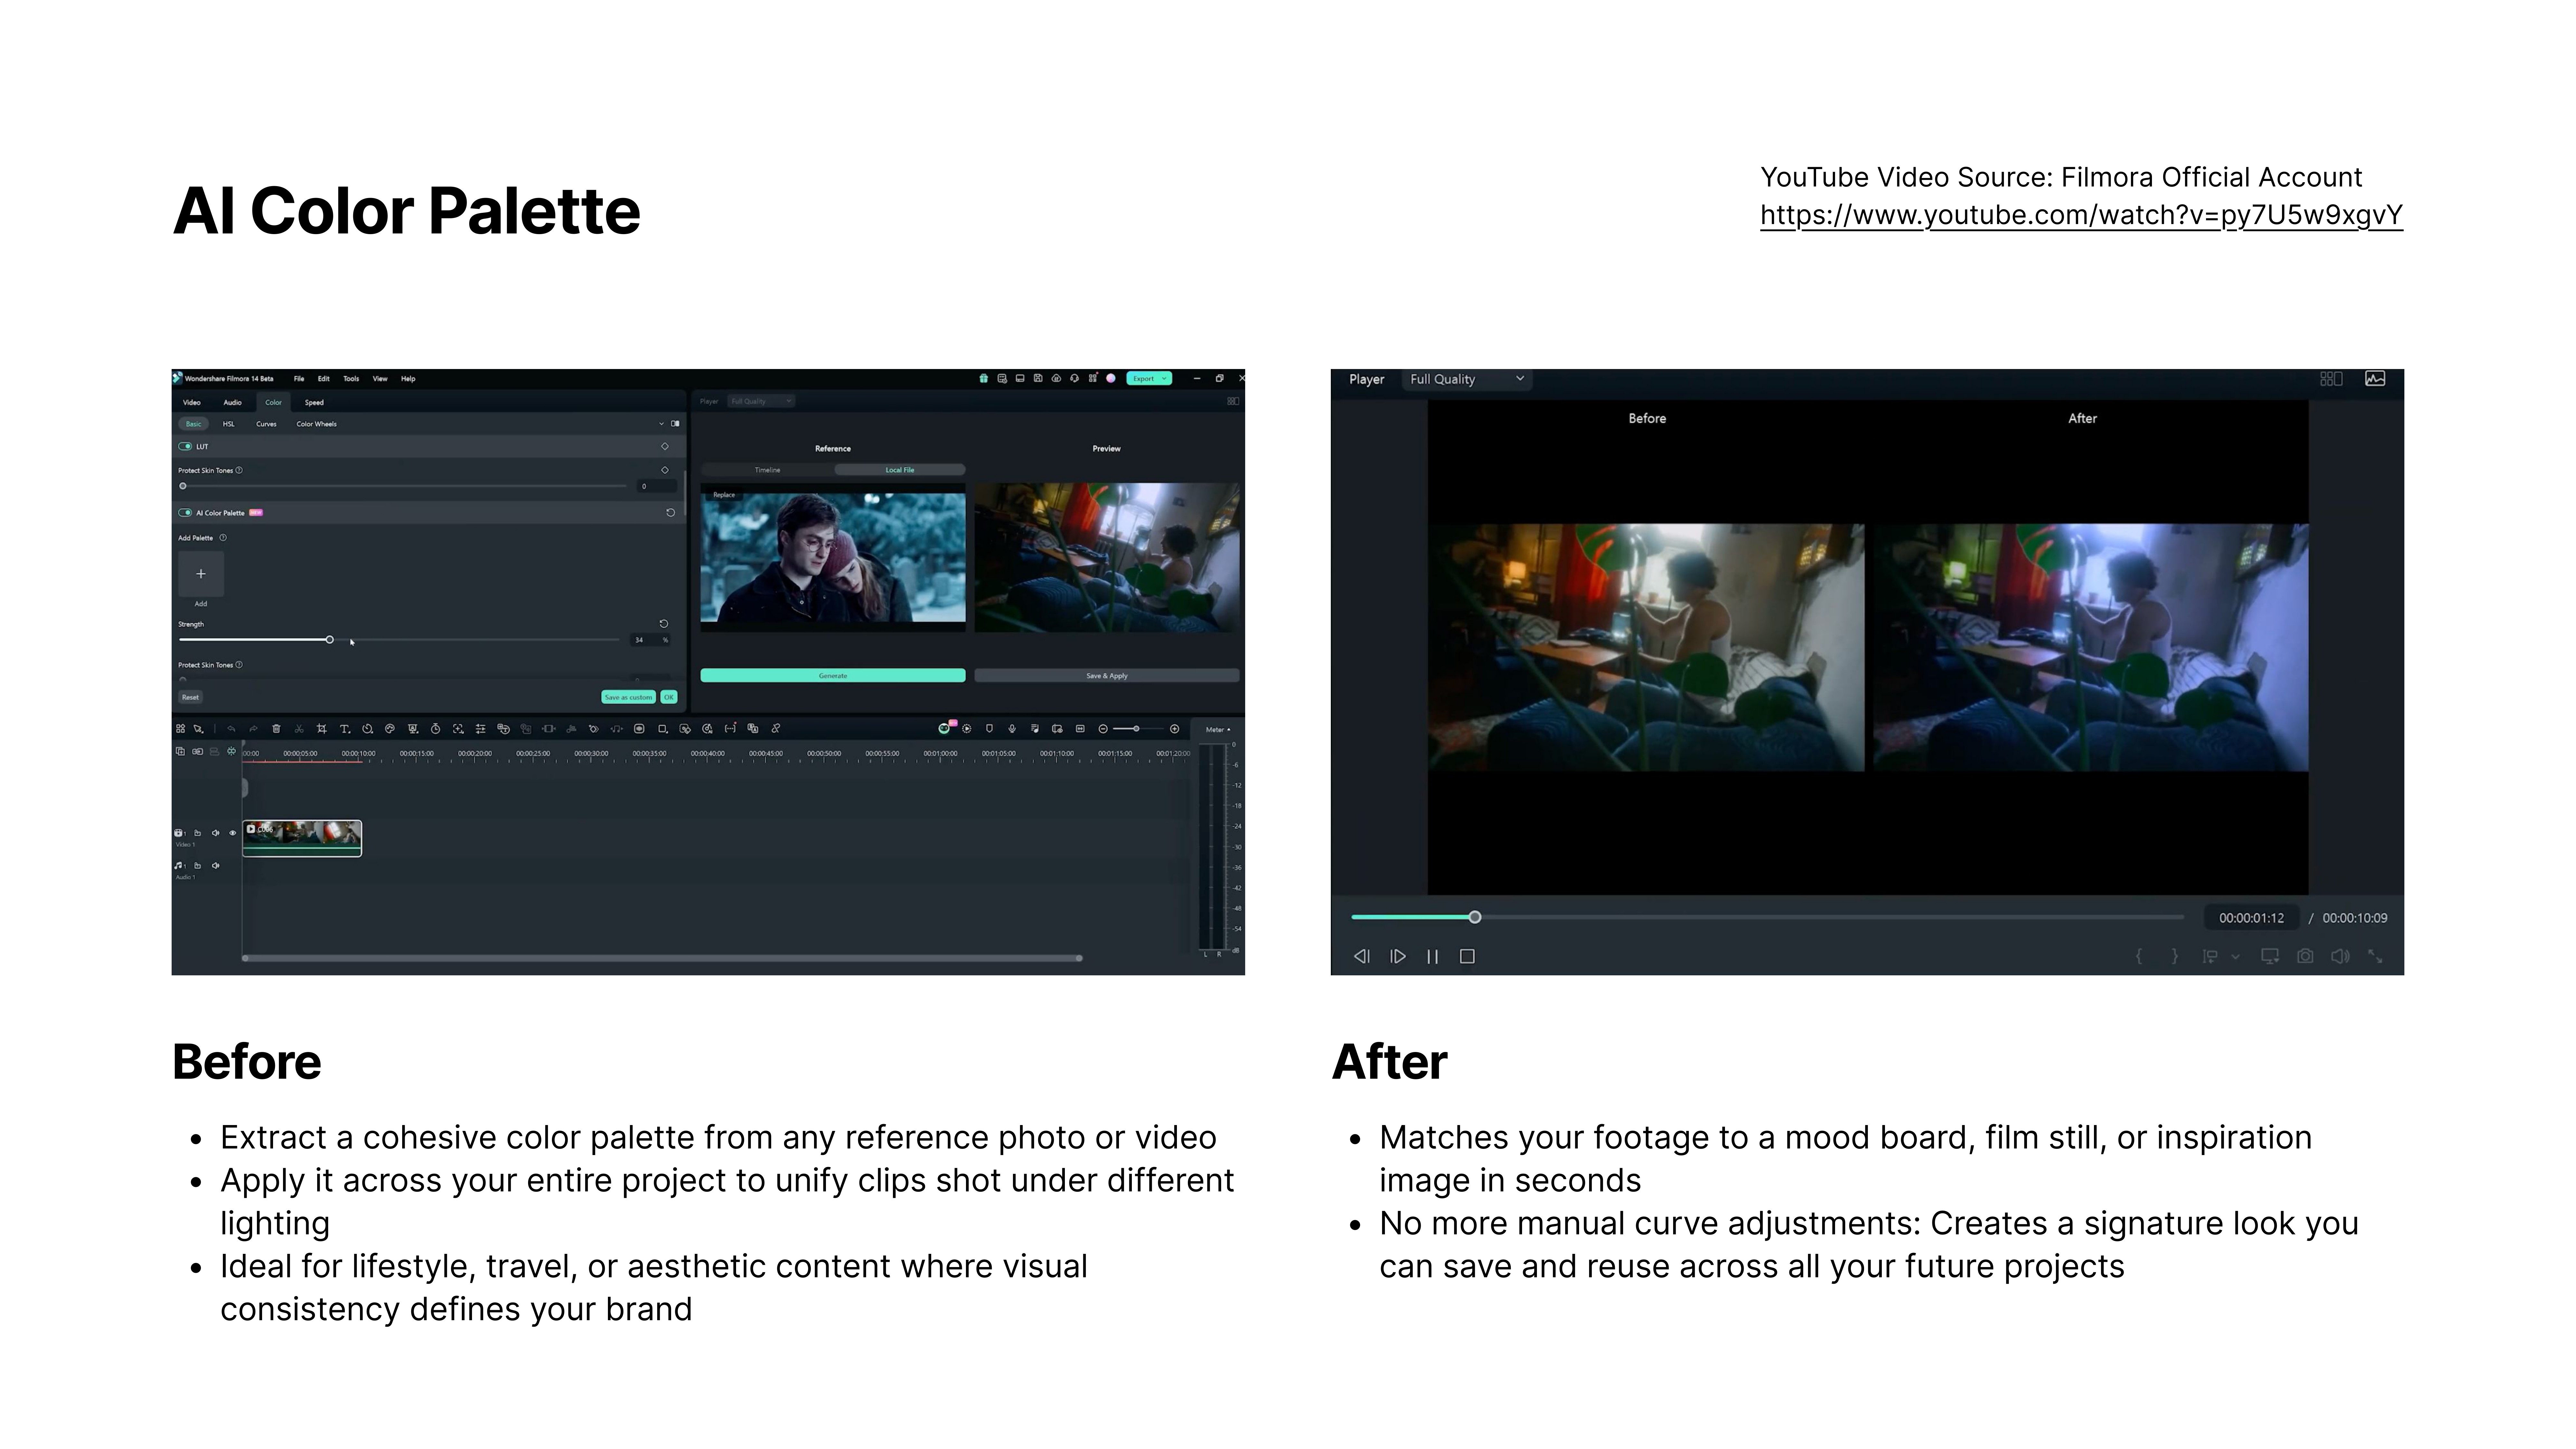Image resolution: width=2576 pixels, height=1449 pixels.
Task: Toggle the AI Color Palette switch
Action: 185,513
